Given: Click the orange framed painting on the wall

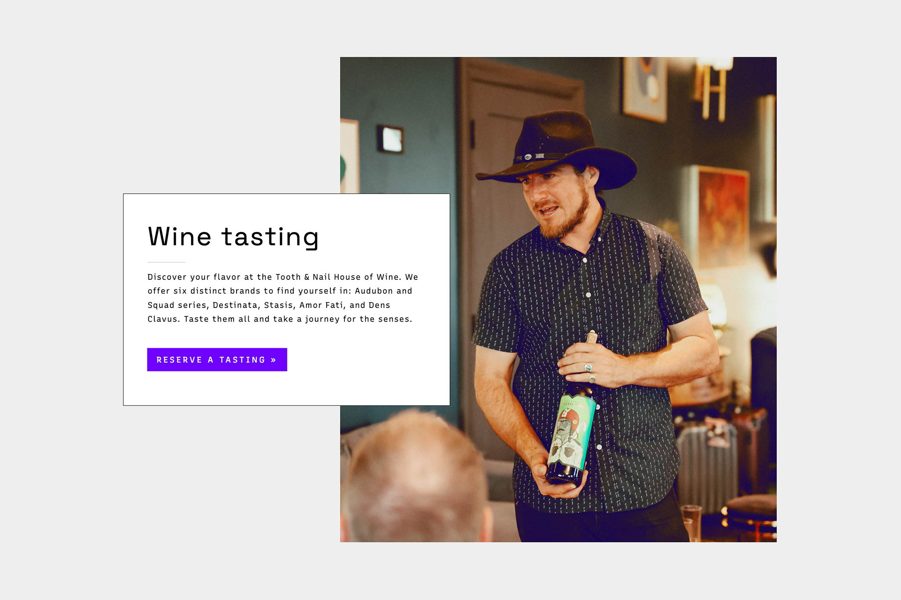Looking at the screenshot, I should click(x=721, y=217).
